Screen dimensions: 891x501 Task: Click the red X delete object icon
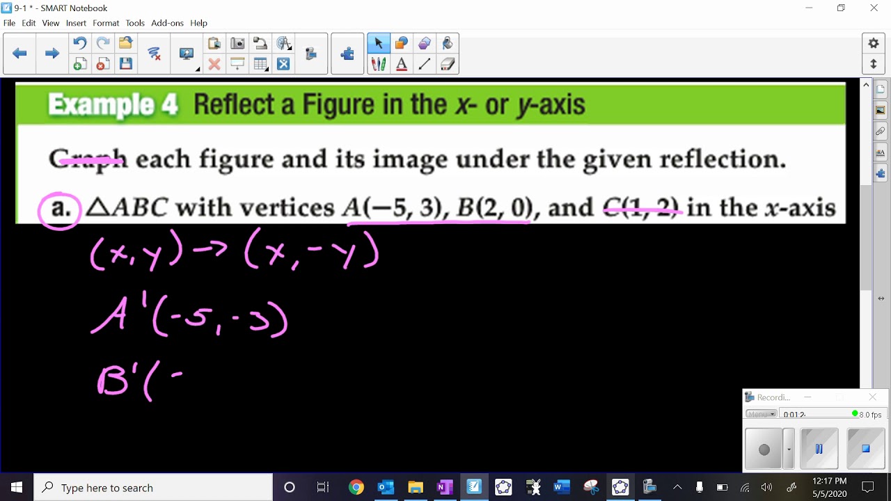click(214, 64)
